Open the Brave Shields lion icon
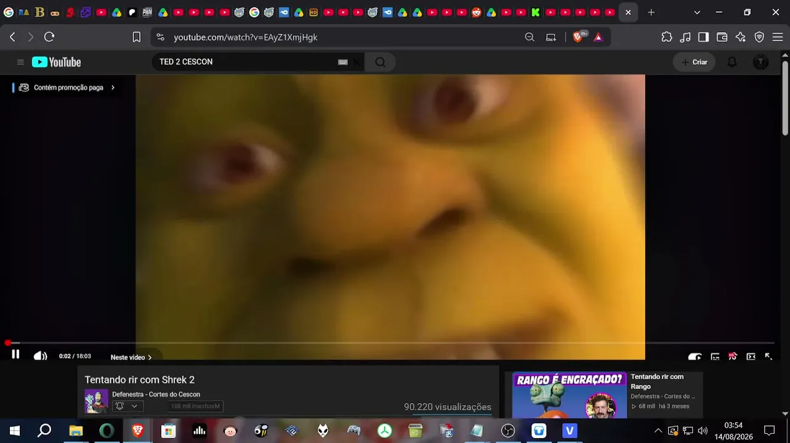Image resolution: width=790 pixels, height=443 pixels. 578,37
